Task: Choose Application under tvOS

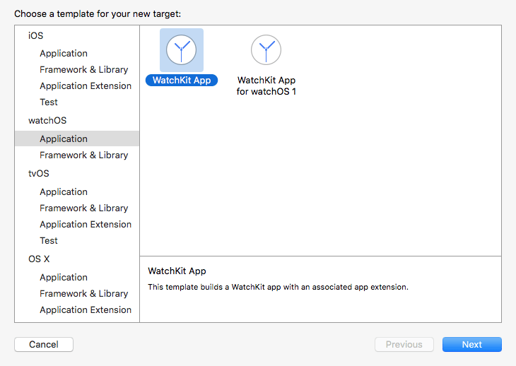Action: coord(64,192)
